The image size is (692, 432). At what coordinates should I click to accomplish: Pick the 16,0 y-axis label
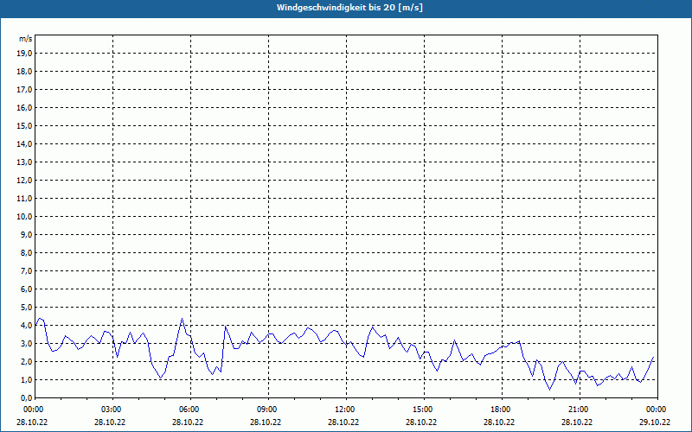click(24, 107)
